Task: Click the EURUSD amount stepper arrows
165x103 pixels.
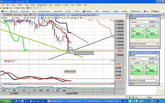Action: coord(156,22)
